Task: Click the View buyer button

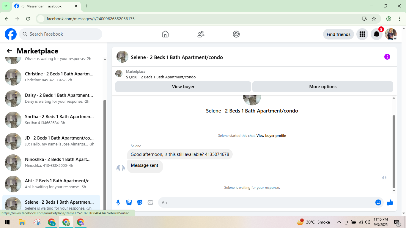Action: [183, 87]
